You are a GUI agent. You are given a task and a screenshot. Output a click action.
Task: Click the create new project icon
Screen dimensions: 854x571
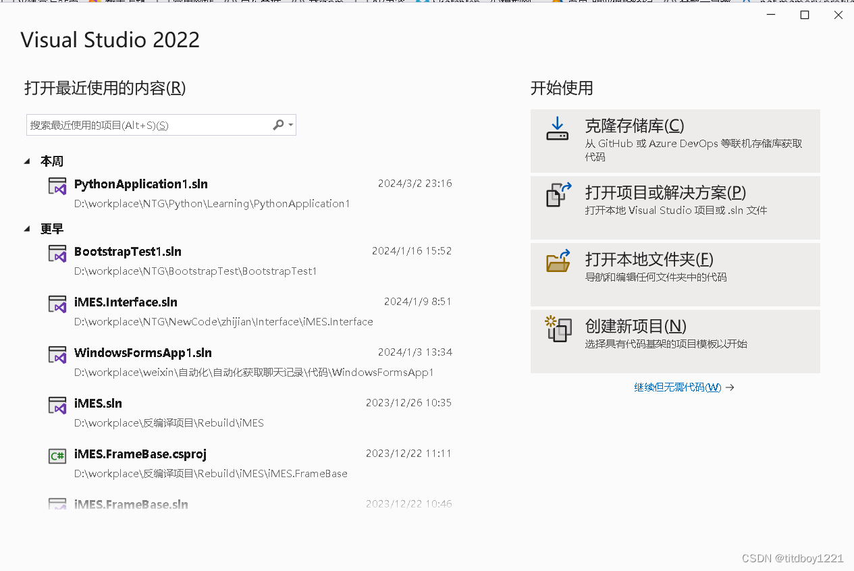pyautogui.click(x=557, y=329)
